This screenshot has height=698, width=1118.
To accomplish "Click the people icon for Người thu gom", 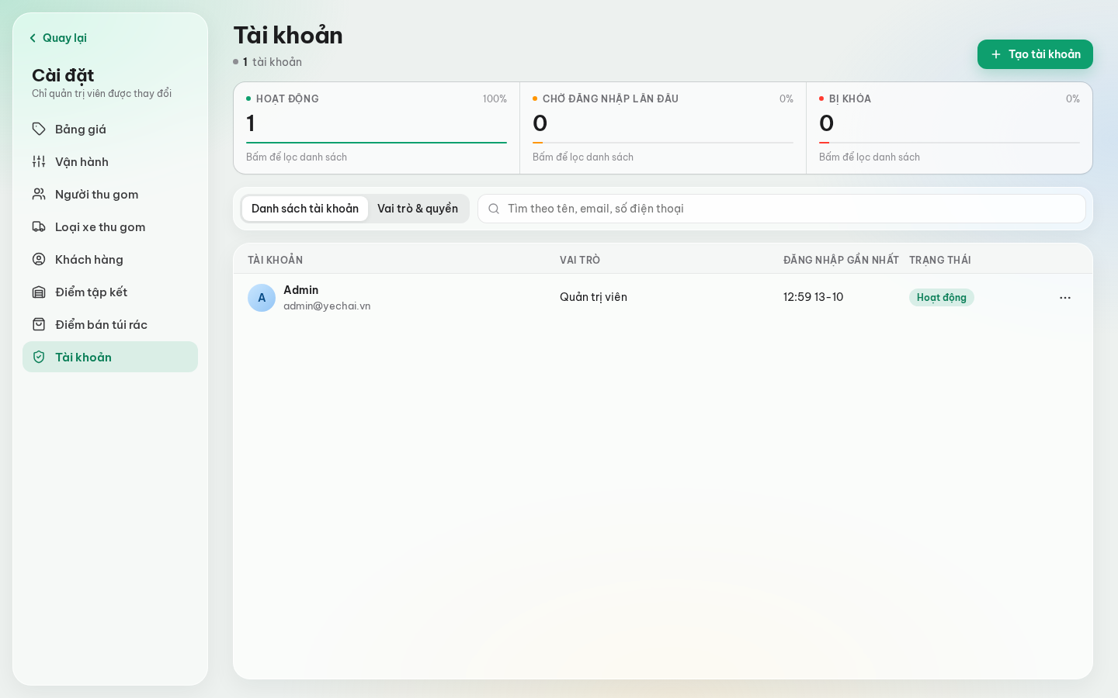I will pos(39,194).
